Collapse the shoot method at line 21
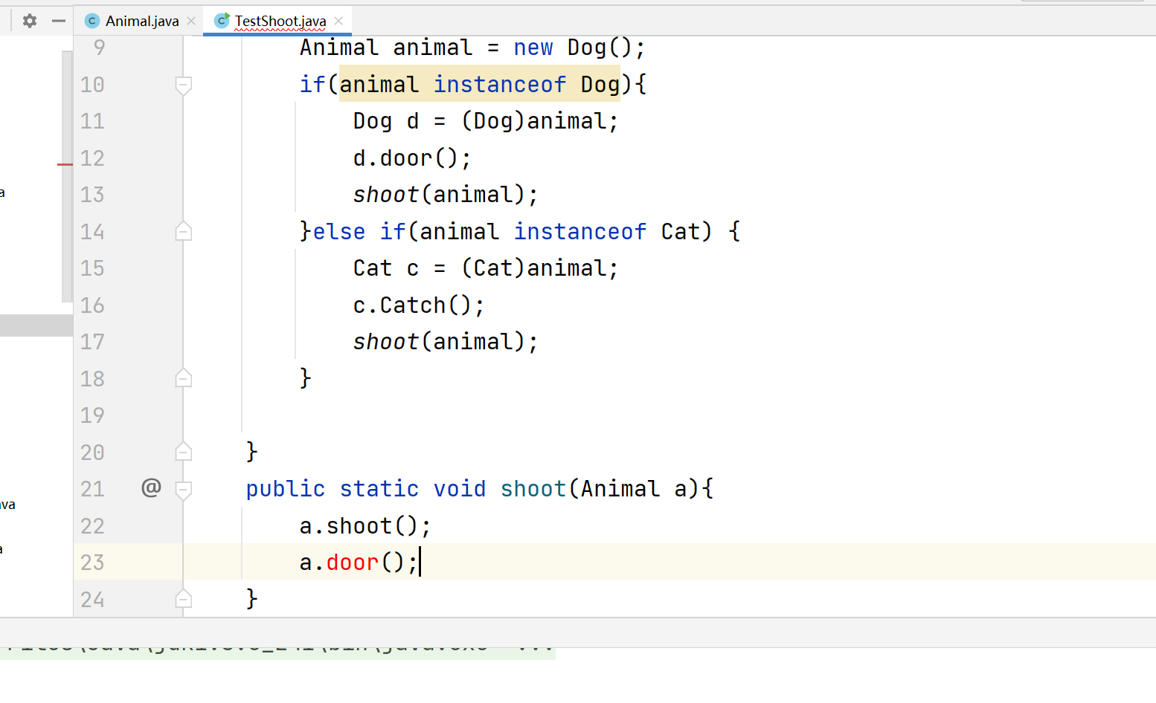The width and height of the screenshot is (1156, 703). pos(184,489)
